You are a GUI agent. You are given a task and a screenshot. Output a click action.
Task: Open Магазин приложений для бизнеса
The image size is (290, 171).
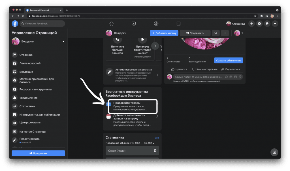coord(39,80)
